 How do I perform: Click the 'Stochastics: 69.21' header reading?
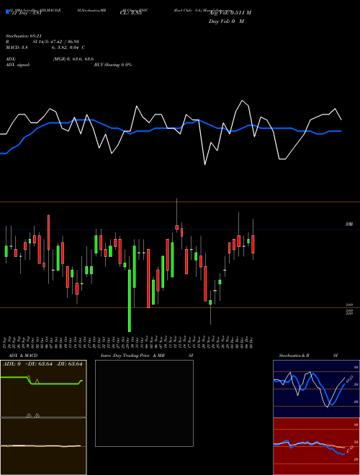coord(24,36)
